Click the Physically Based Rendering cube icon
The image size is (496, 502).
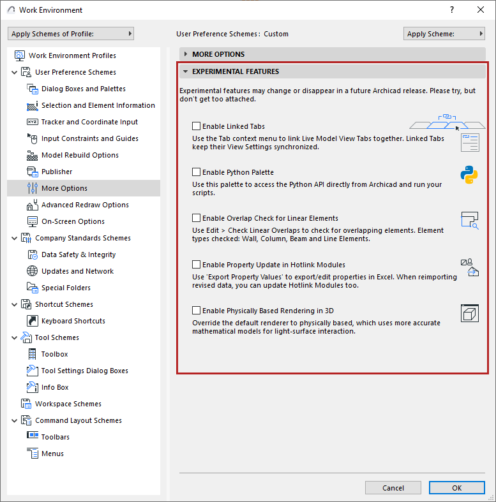tap(470, 313)
